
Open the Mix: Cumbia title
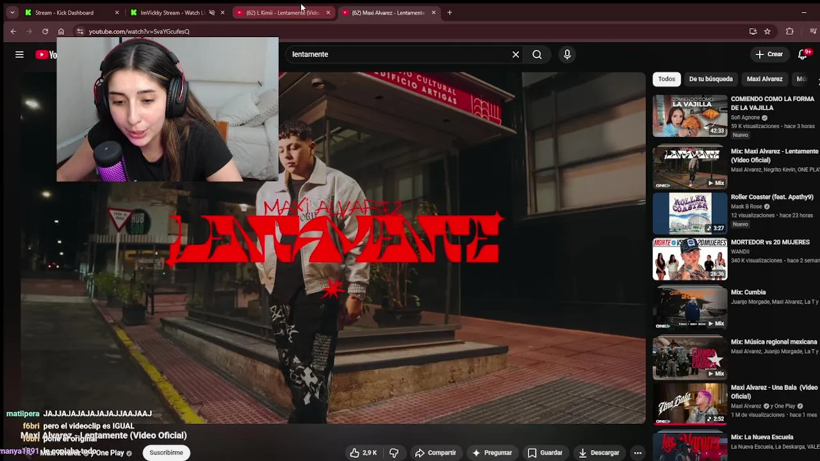[748, 293]
